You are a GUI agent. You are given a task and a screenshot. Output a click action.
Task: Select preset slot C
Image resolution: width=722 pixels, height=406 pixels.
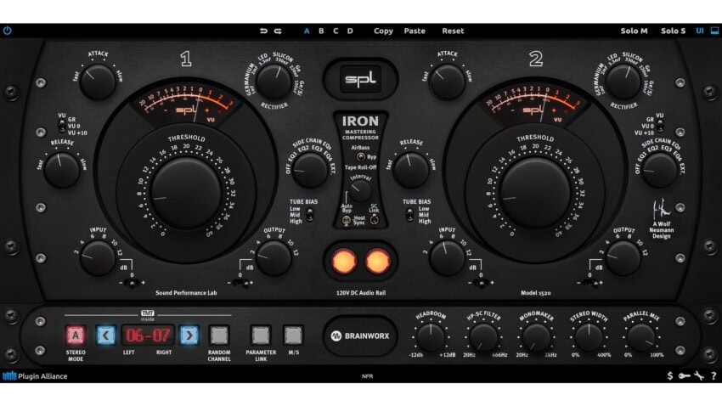(336, 31)
